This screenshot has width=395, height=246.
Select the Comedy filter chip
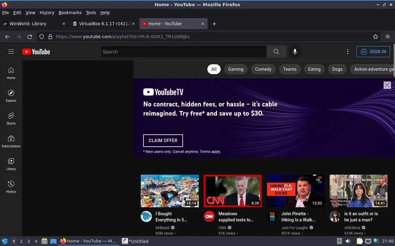point(263,69)
